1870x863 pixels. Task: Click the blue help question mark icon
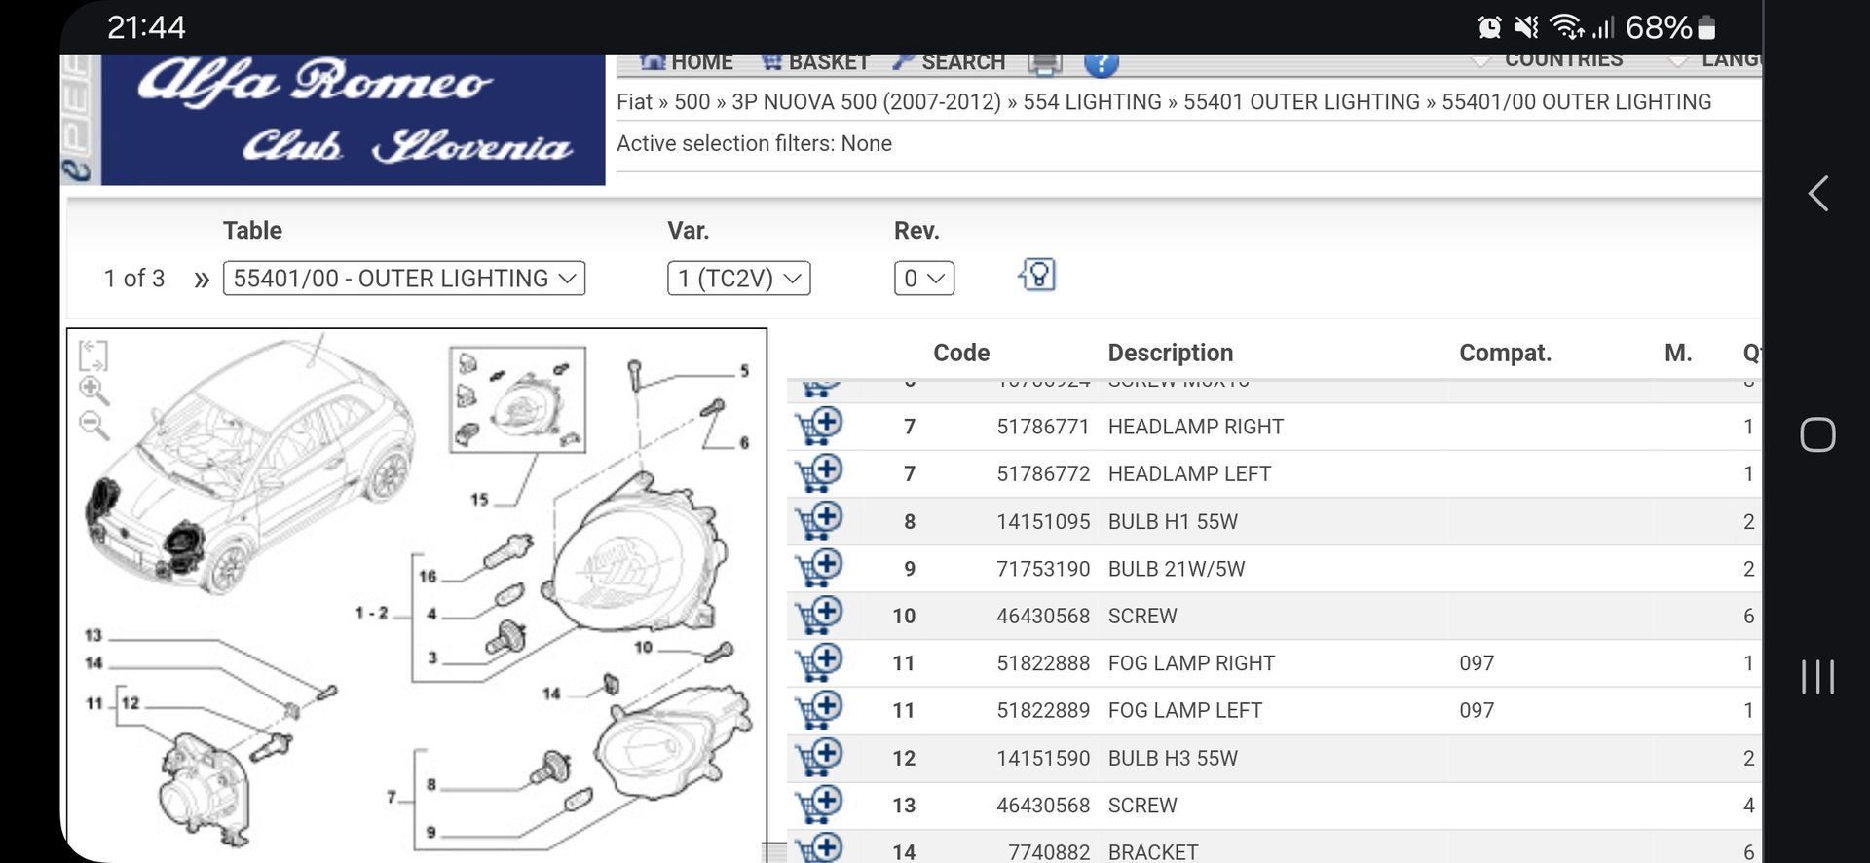coord(1101,63)
